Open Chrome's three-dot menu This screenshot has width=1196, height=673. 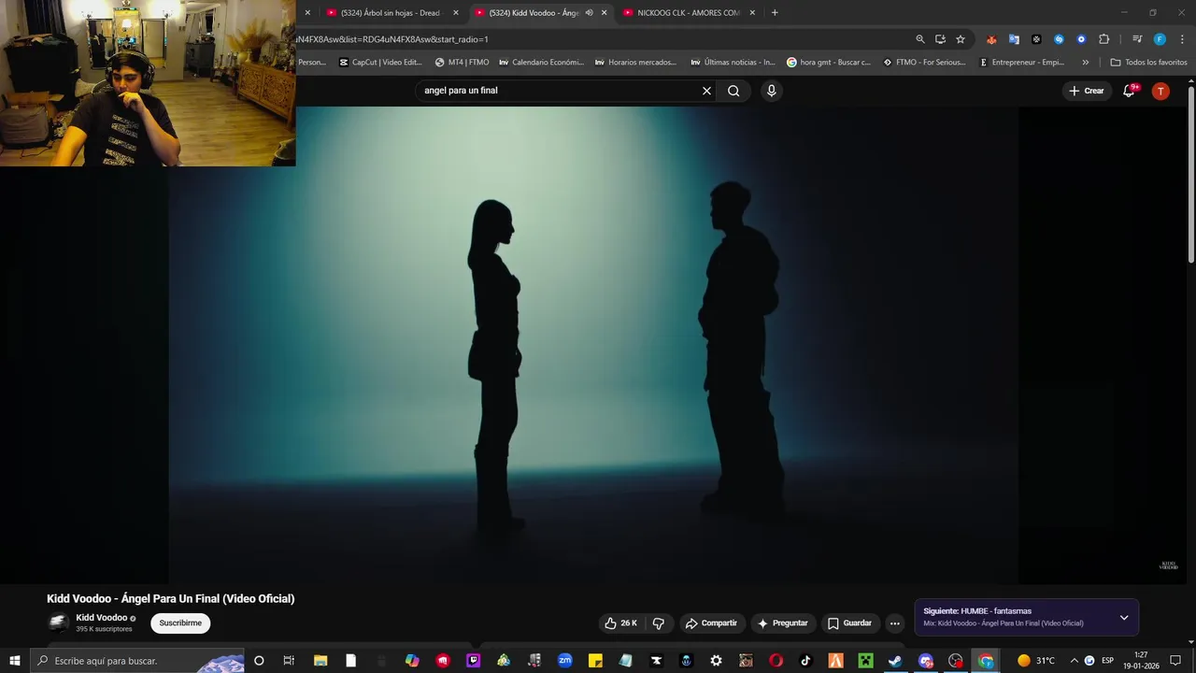[x=1182, y=39]
